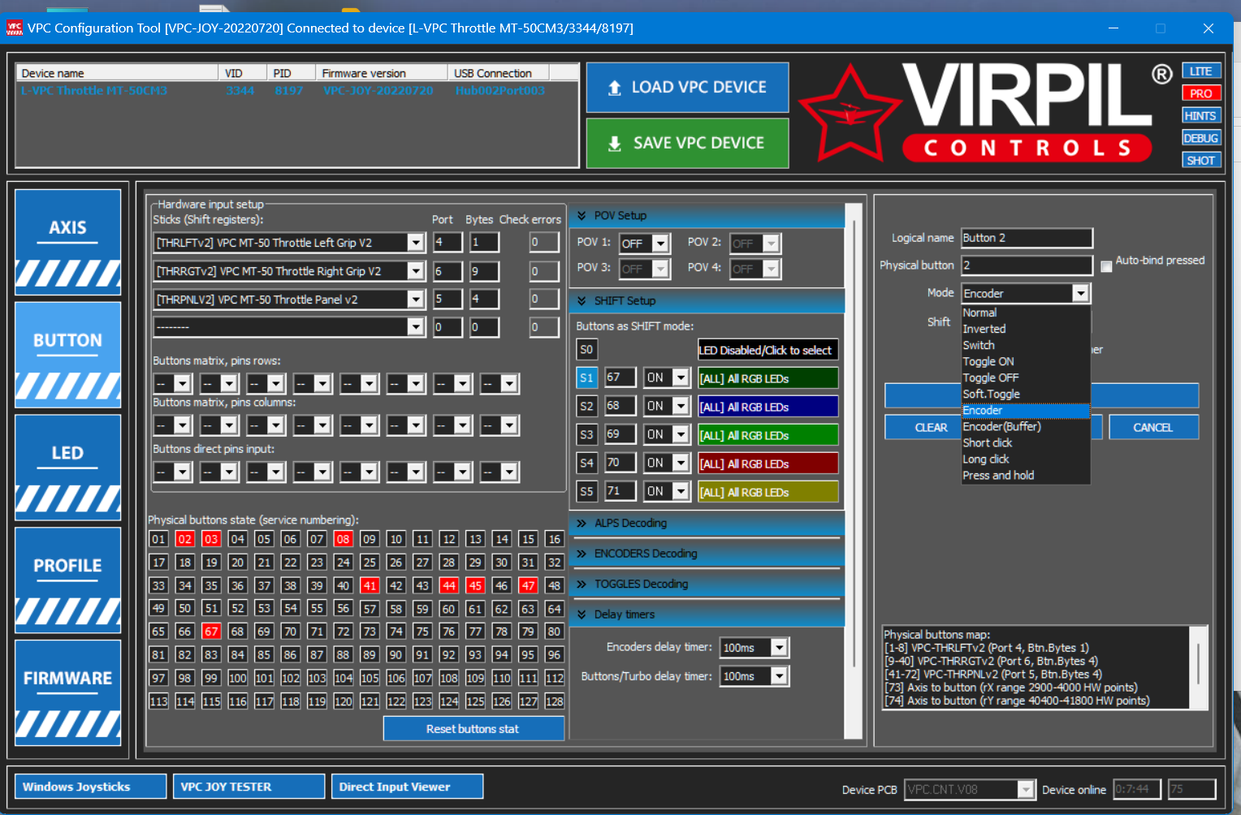The image size is (1241, 815).
Task: Select the L-VPC Throttle MT-50CM3 device row
Action: pos(296,91)
